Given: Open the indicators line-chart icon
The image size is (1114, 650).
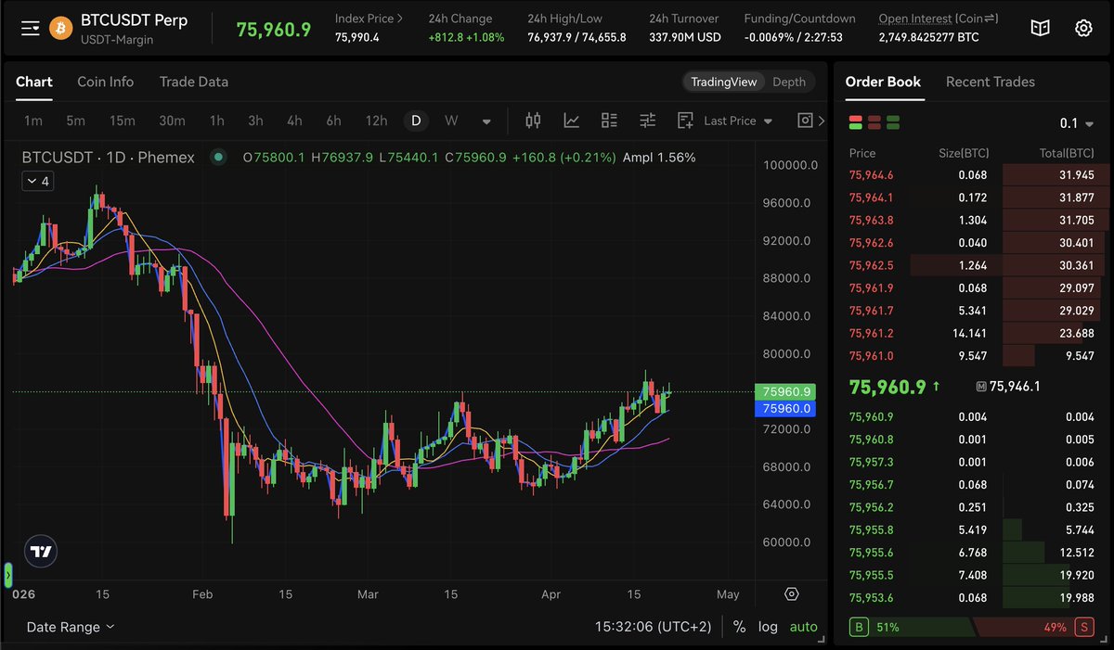Looking at the screenshot, I should coord(572,121).
